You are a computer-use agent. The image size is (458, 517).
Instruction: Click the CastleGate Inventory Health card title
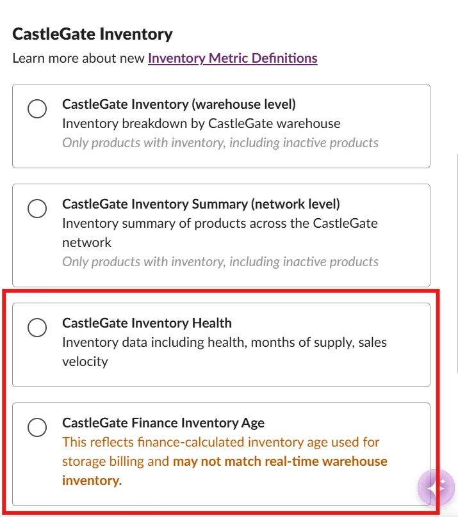(x=147, y=323)
